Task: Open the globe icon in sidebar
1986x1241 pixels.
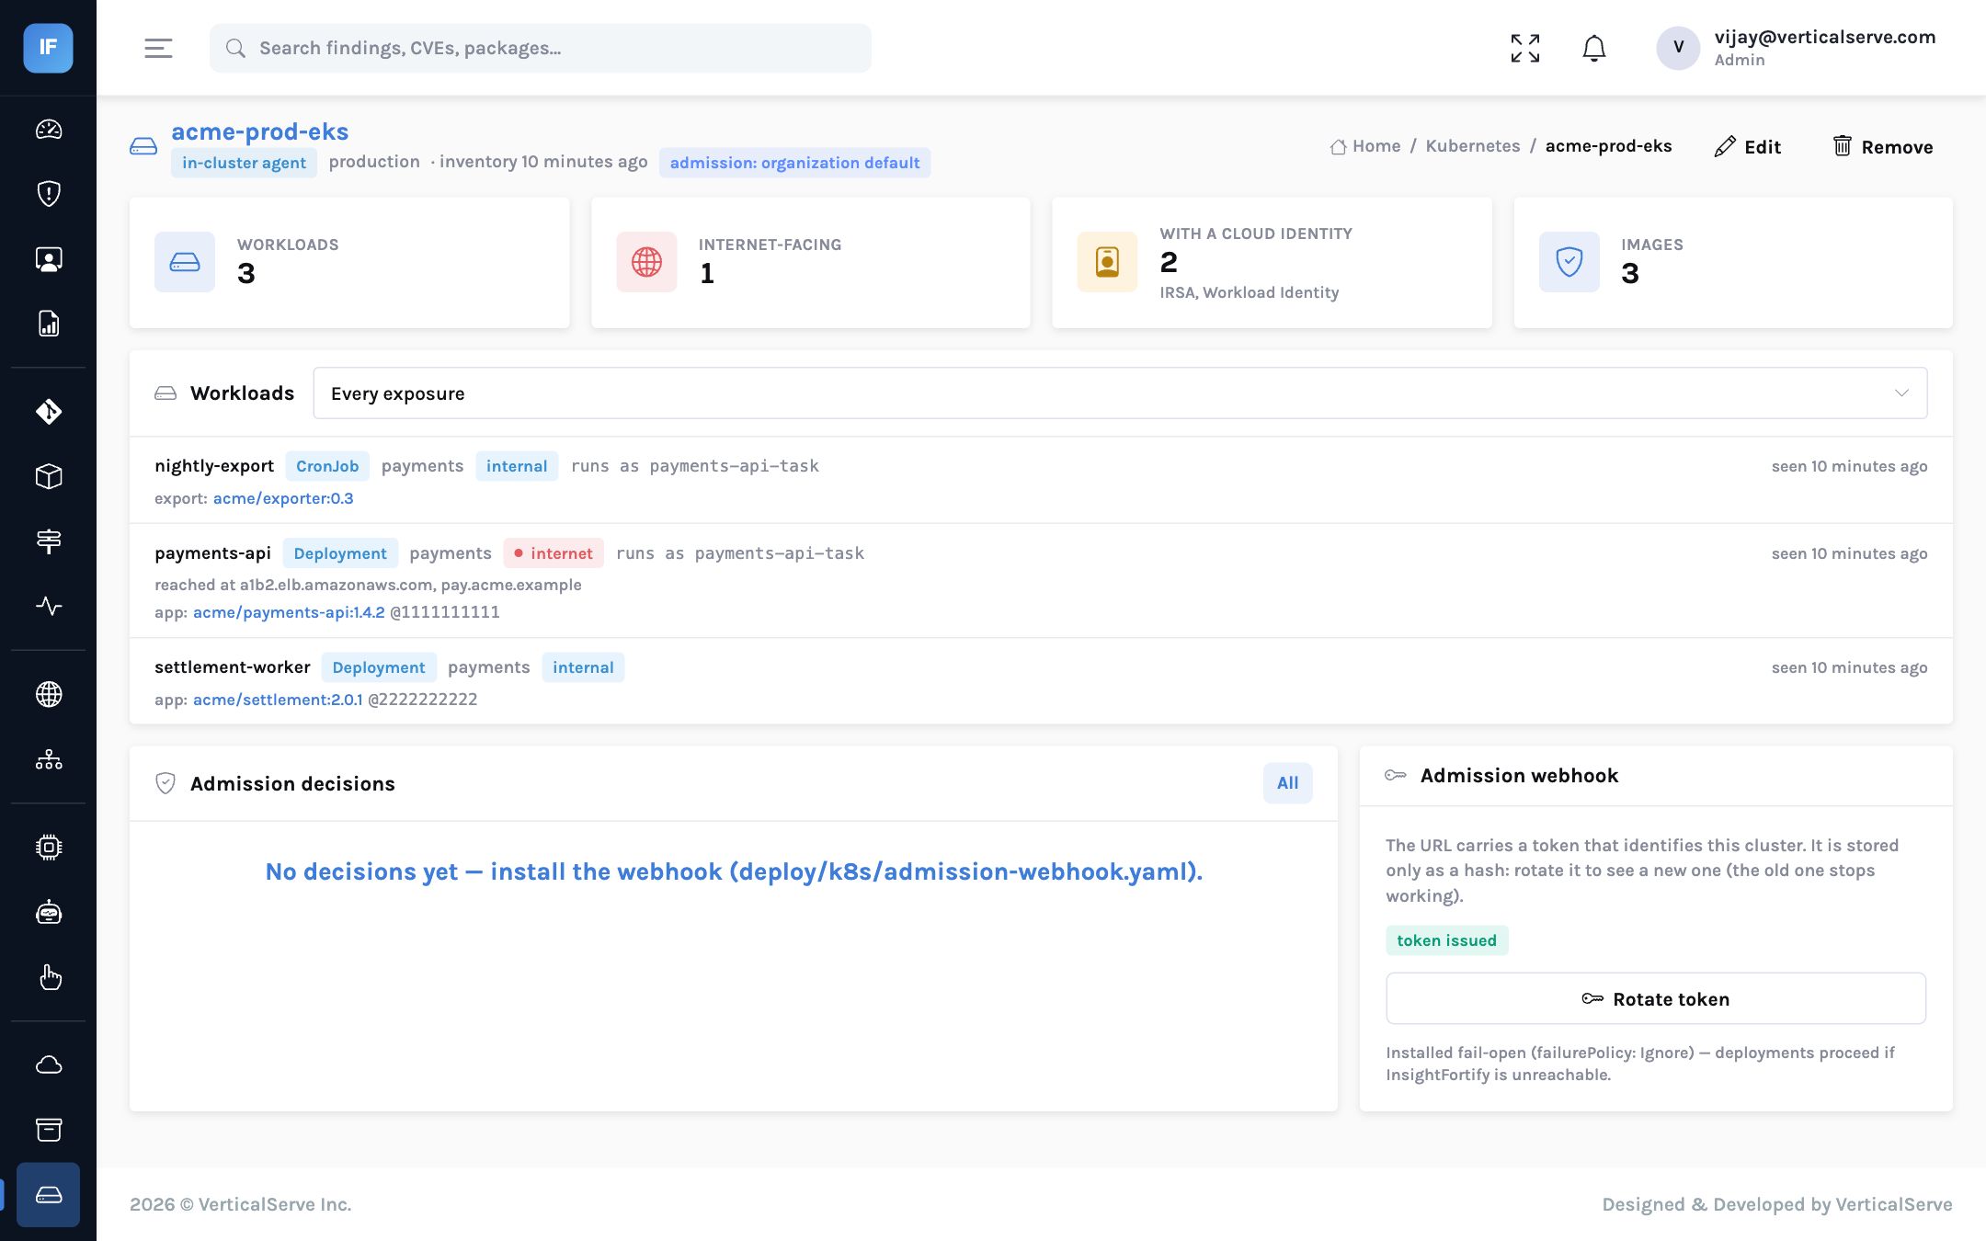Action: (49, 694)
